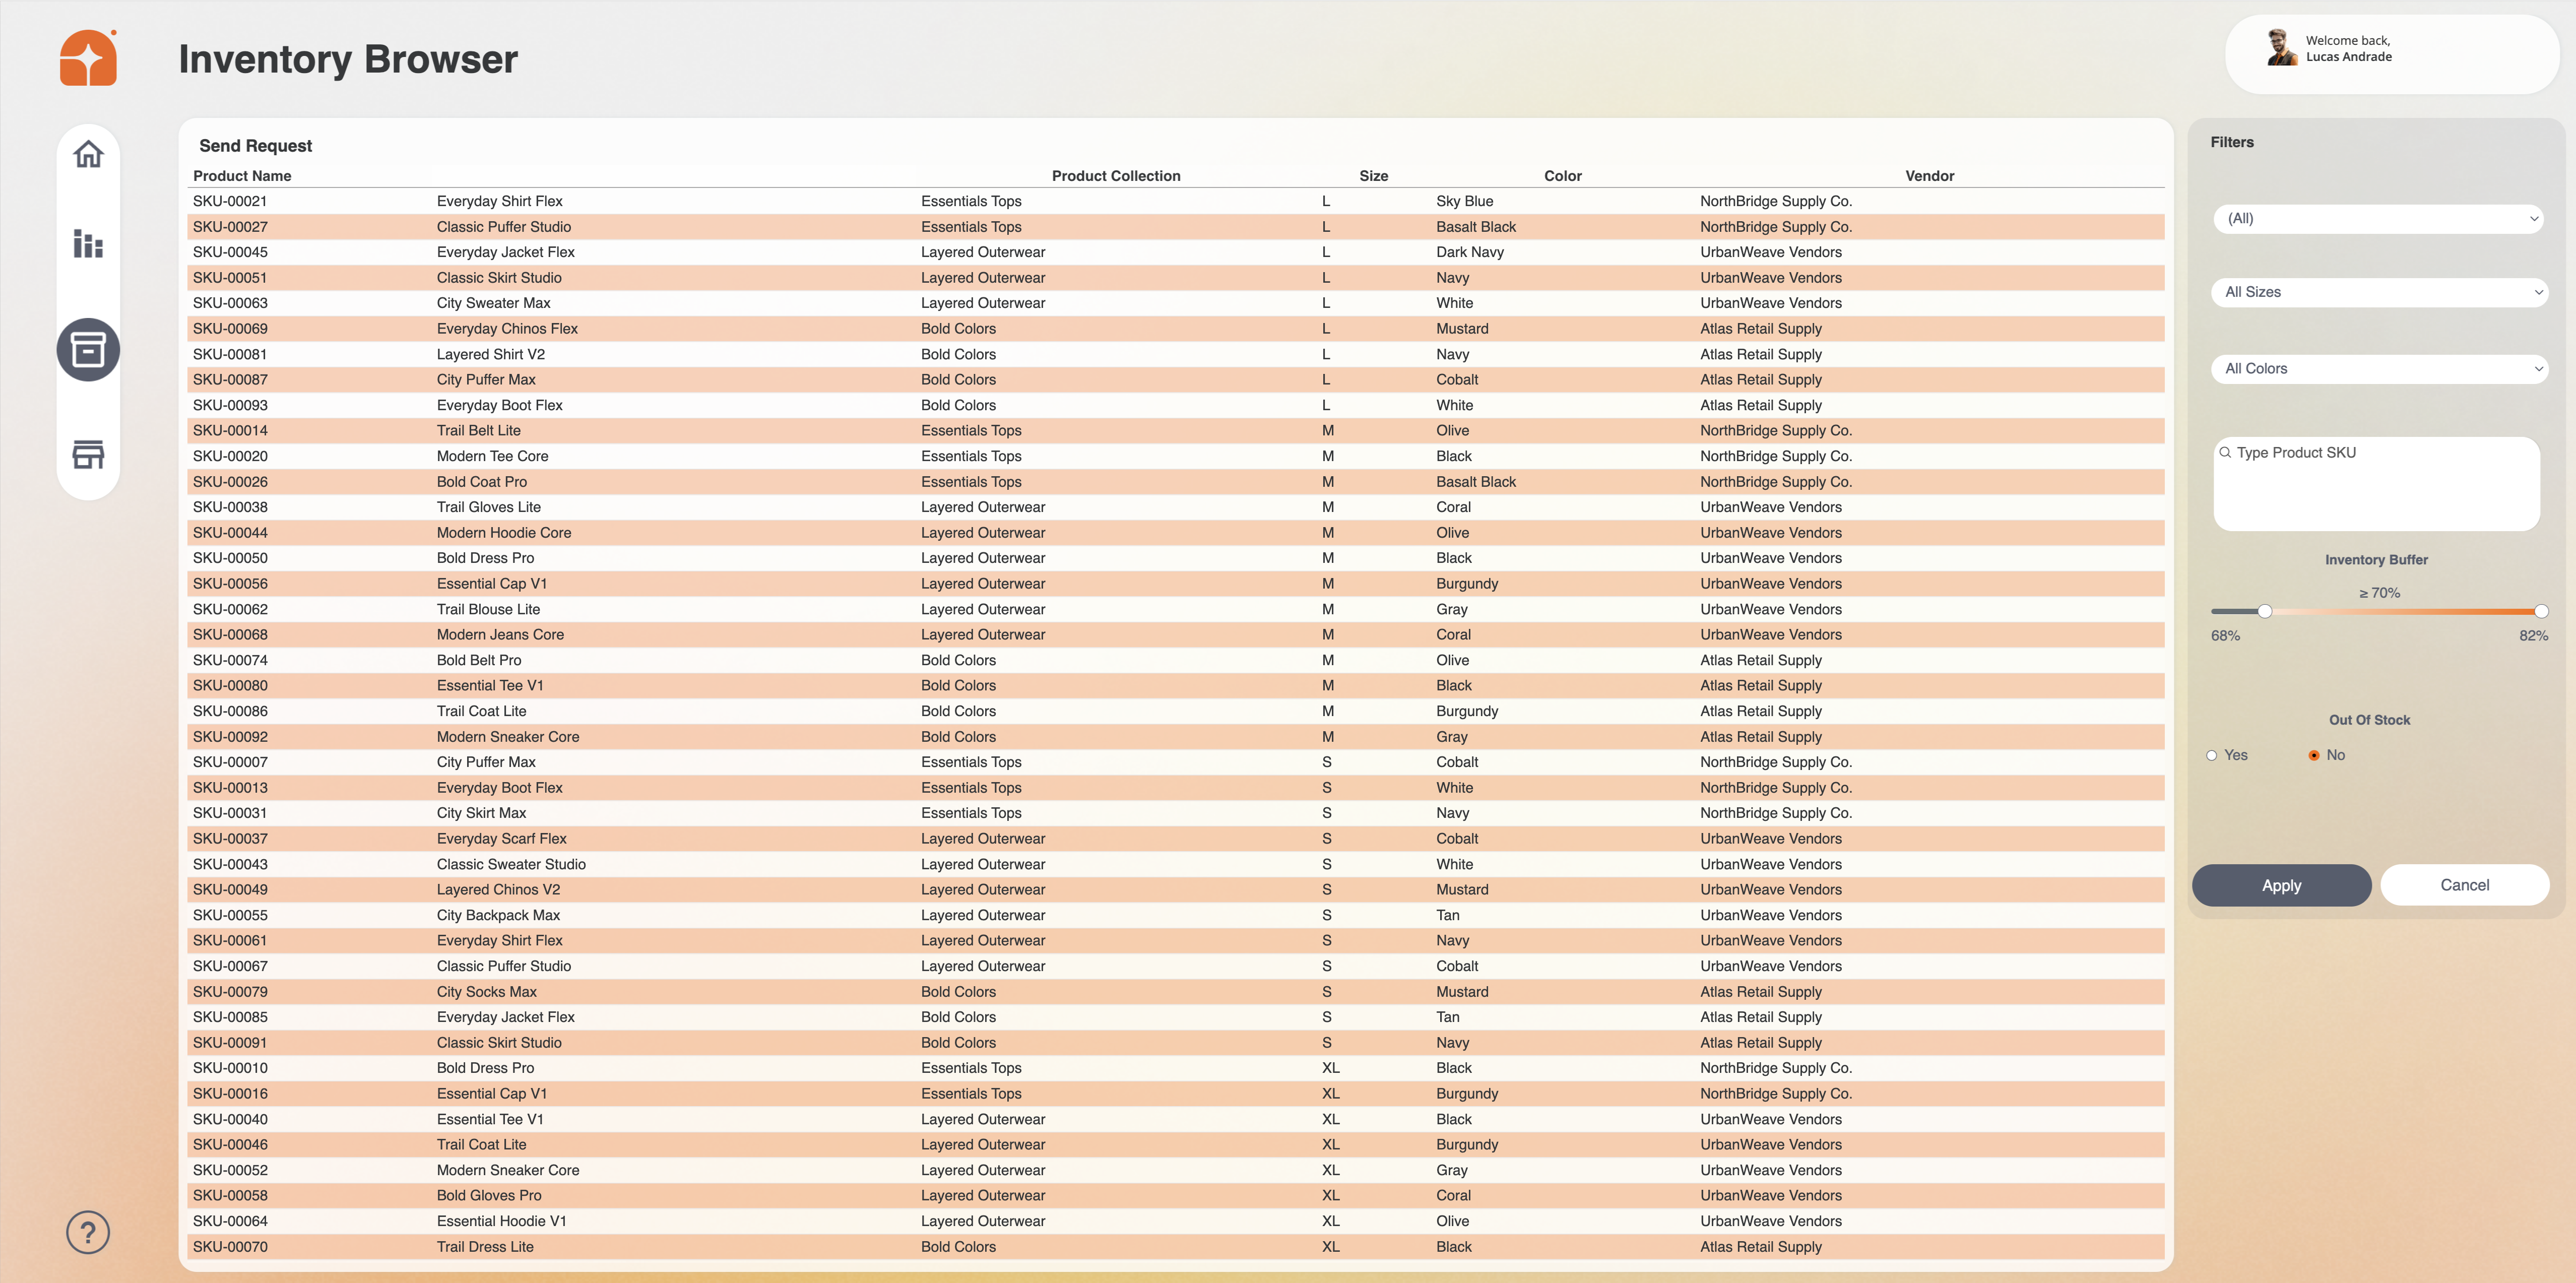Viewport: 2576px width, 1283px height.
Task: Open the Home page from sidebar
Action: coord(88,154)
